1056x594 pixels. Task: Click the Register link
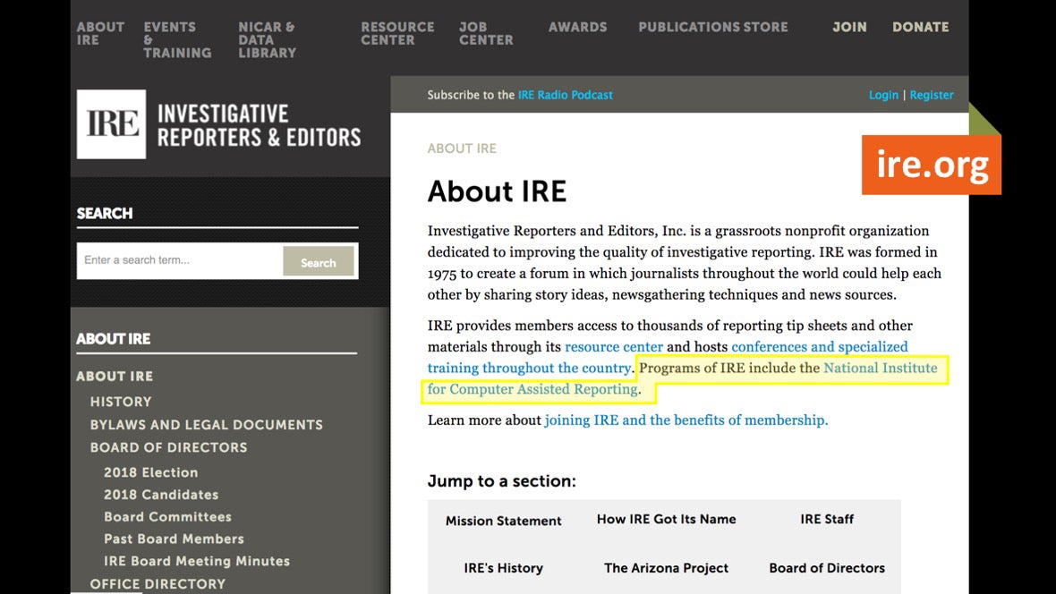(932, 95)
